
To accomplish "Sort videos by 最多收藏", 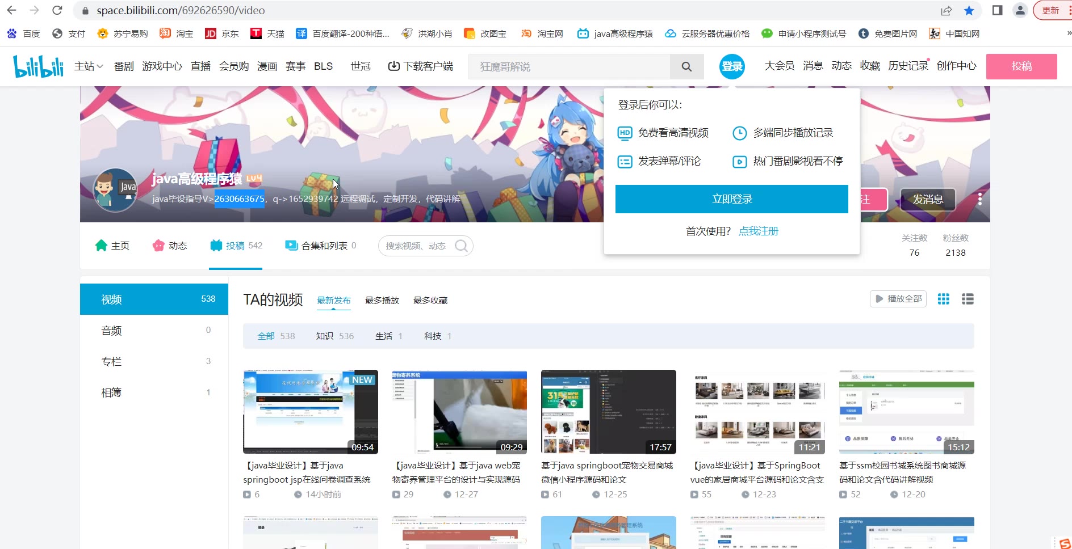I will coord(430,301).
